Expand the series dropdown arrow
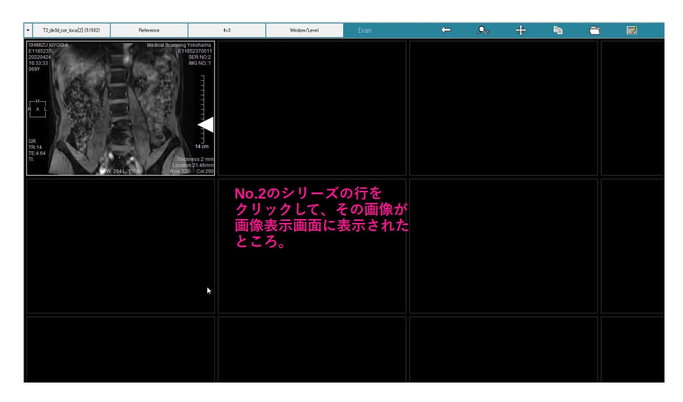The height and width of the screenshot is (402, 683). 28,30
